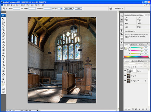This screenshot has width=151, height=112.
Task: Select the Move tool
Action: [3, 19]
